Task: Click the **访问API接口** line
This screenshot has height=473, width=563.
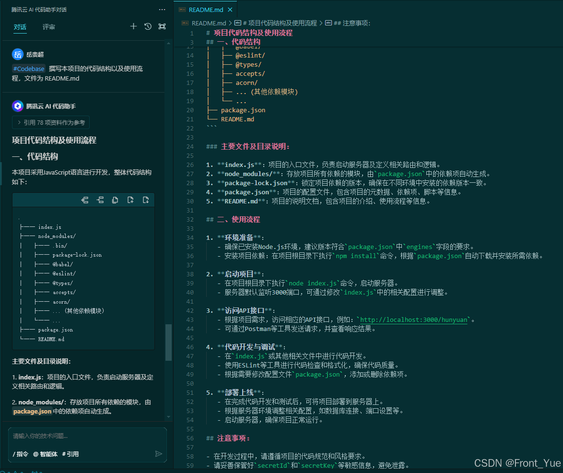Action: [x=241, y=311]
